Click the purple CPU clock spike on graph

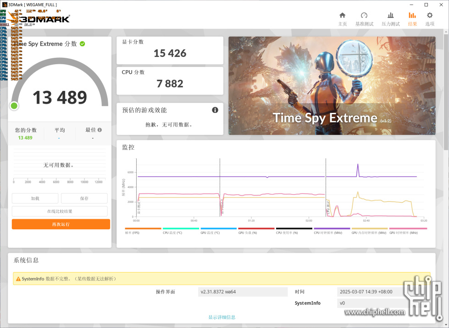(358, 170)
